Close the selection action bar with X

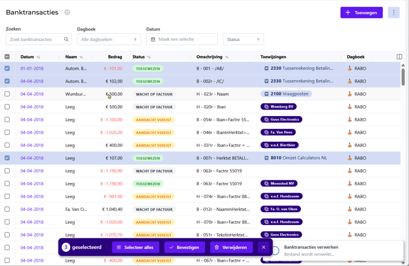tap(264, 247)
